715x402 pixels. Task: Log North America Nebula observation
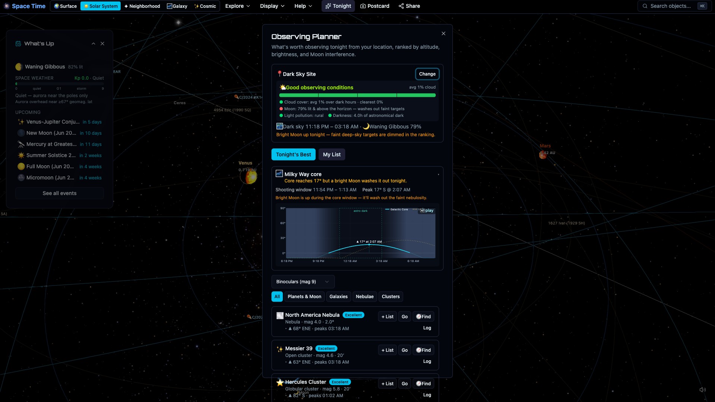click(x=427, y=328)
